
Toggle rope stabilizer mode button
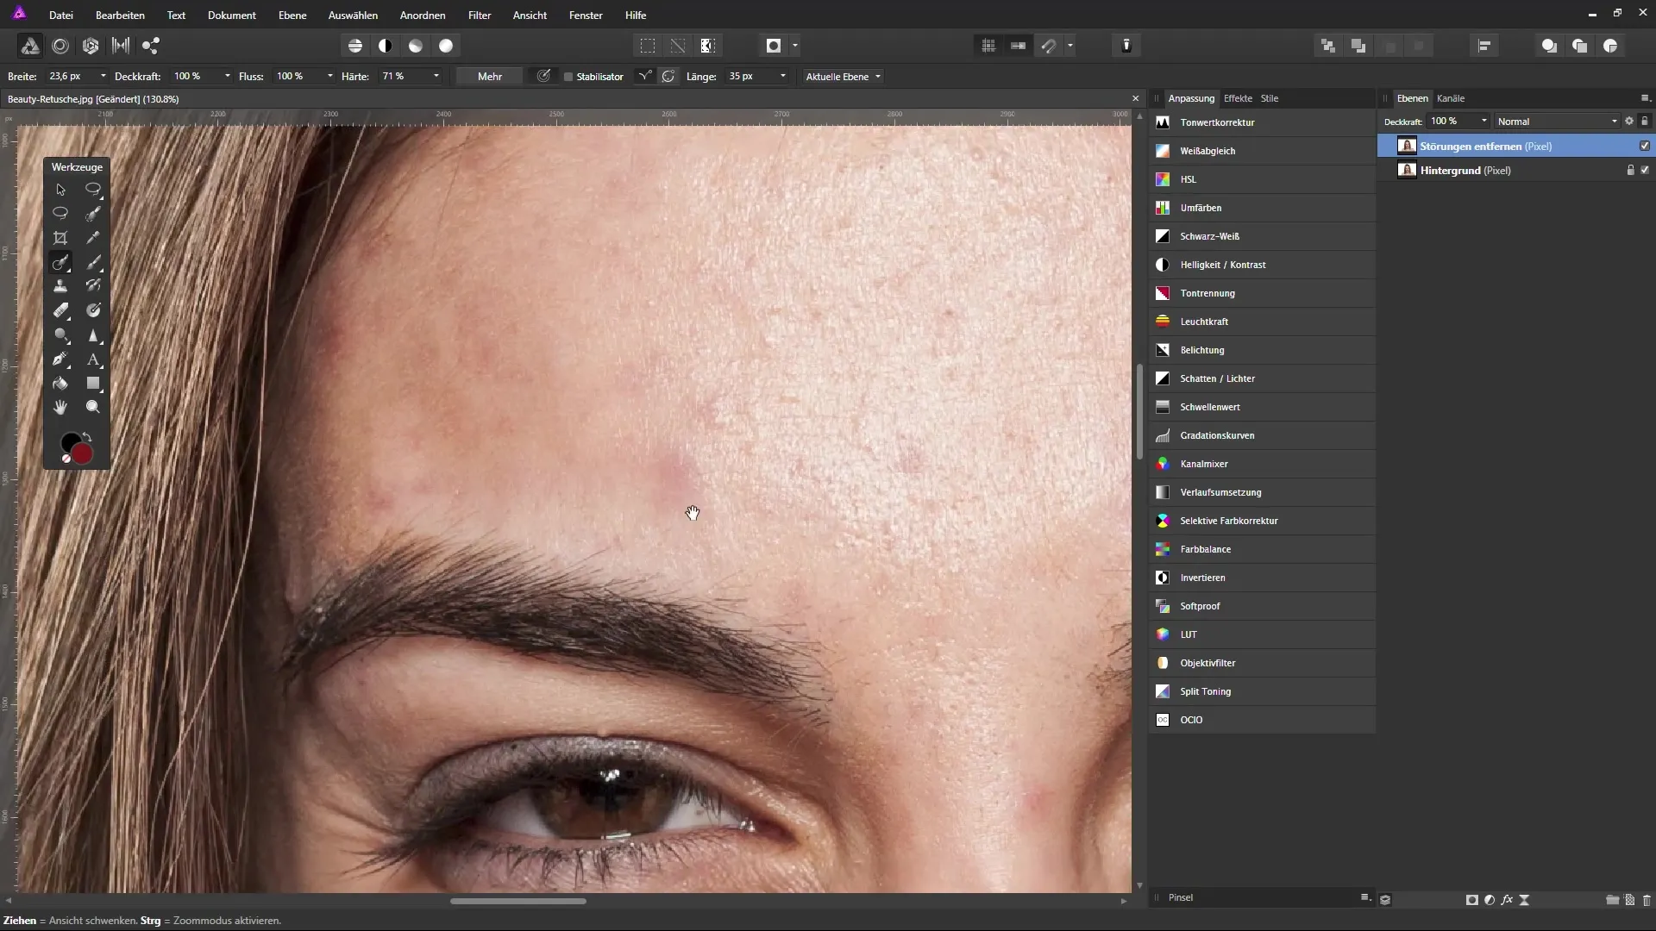[x=644, y=76]
